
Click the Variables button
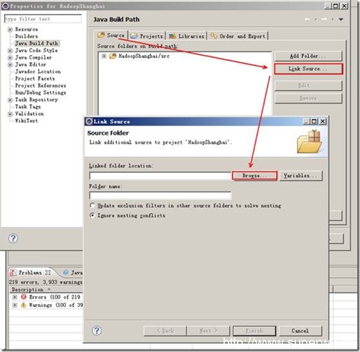click(x=301, y=175)
